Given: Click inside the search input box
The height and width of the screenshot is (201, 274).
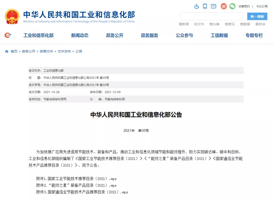Looking at the screenshot, I should click(x=213, y=16).
